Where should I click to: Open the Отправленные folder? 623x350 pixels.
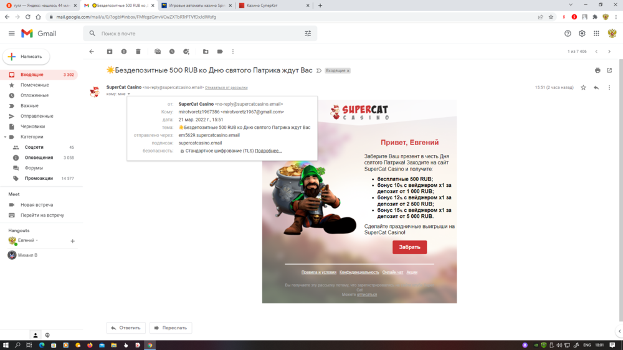[x=36, y=116]
